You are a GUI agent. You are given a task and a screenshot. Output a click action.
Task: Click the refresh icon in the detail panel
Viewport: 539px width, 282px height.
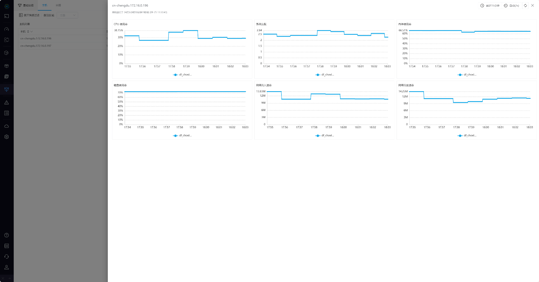525,5
